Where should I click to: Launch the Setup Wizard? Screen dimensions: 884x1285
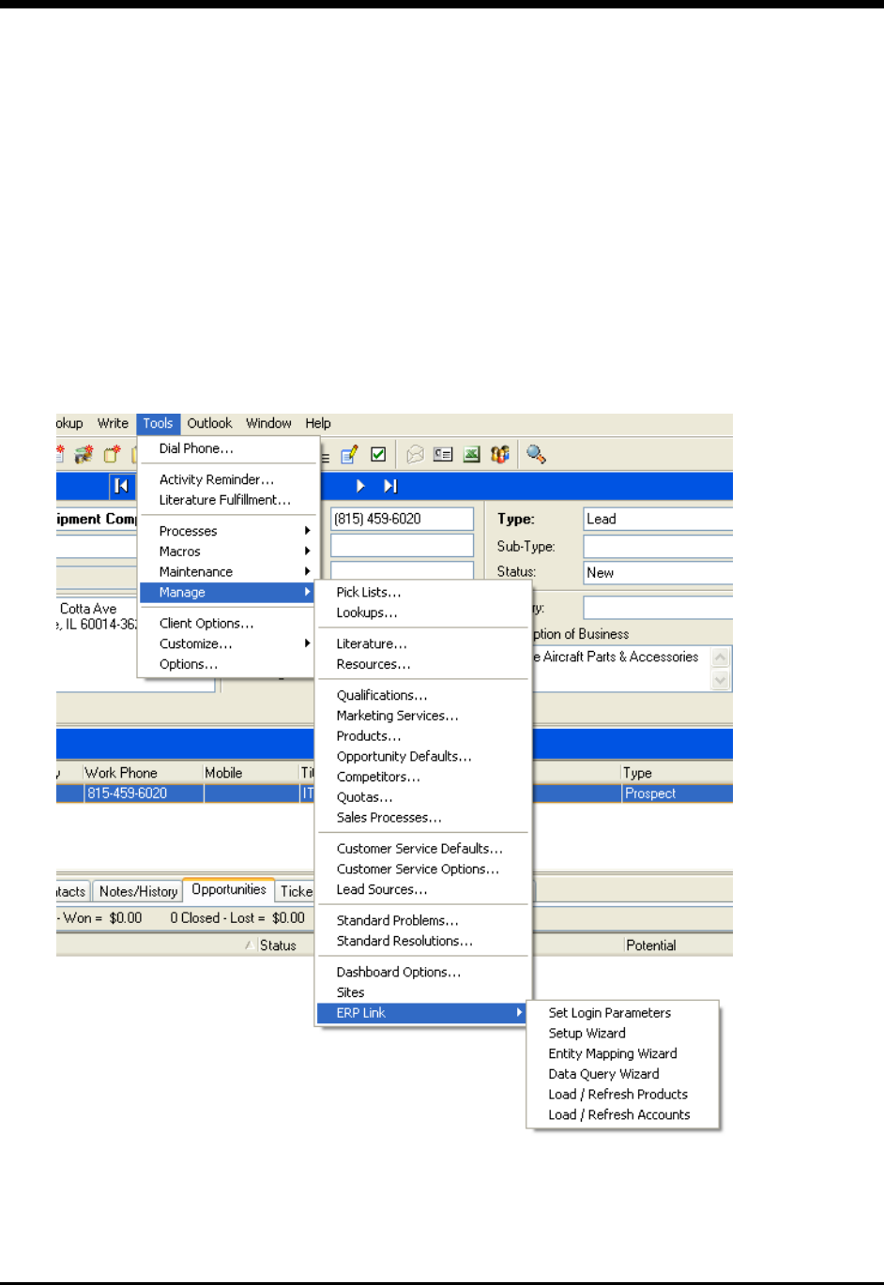pyautogui.click(x=623, y=1034)
